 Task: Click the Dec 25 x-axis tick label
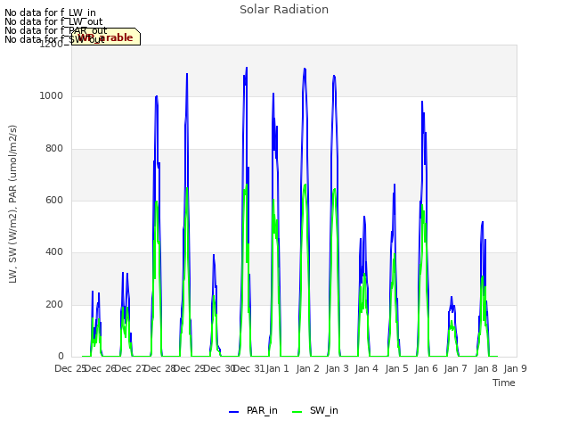[70, 368]
